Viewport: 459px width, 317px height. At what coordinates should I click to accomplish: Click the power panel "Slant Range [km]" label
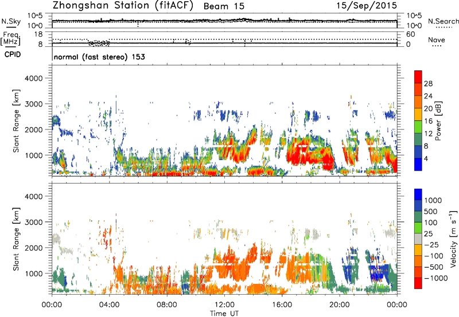16,121
